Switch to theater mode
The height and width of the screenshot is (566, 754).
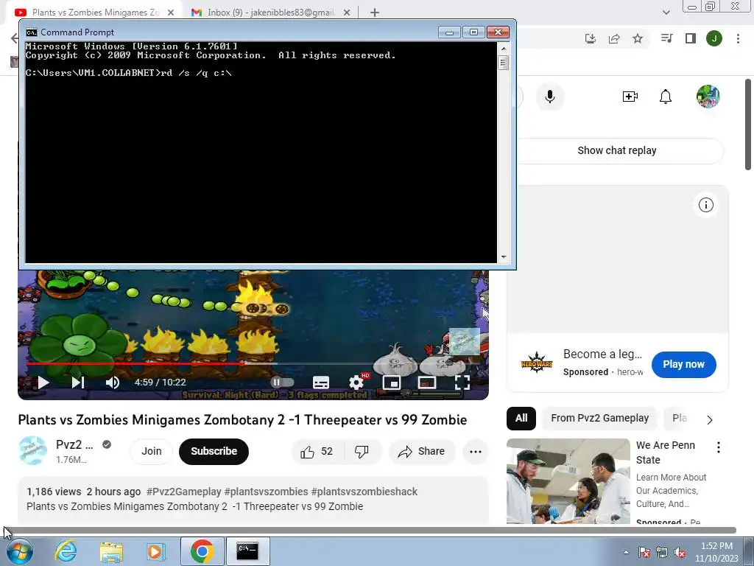[427, 382]
